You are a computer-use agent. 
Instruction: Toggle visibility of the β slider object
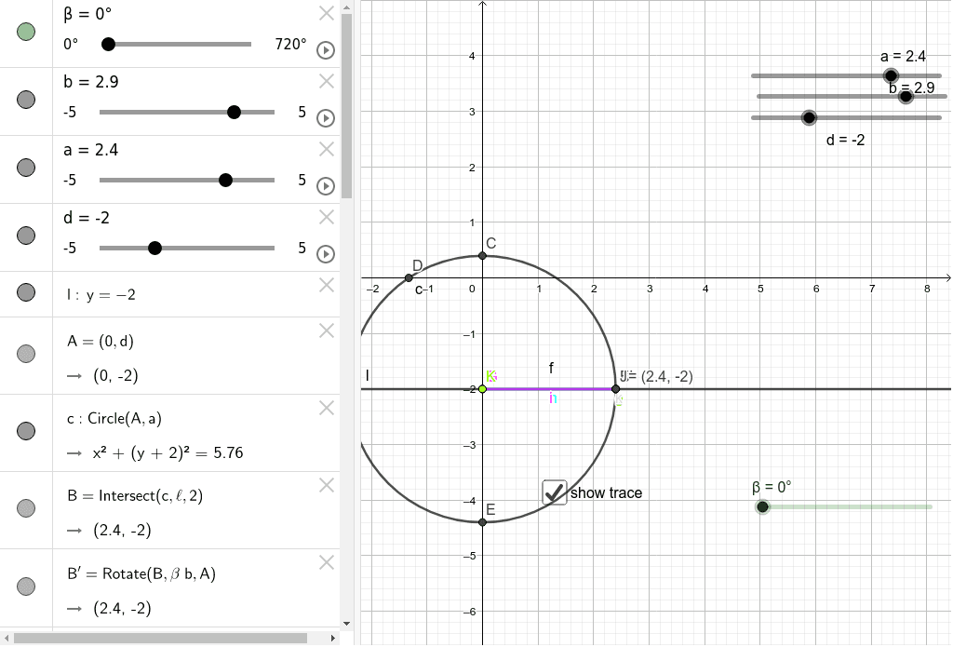(25, 32)
